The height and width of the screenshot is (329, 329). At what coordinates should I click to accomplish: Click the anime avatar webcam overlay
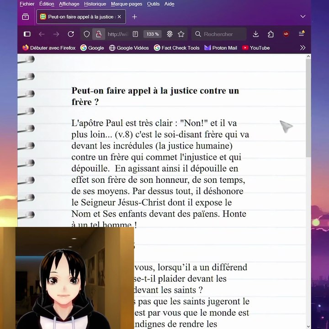click(x=67, y=278)
